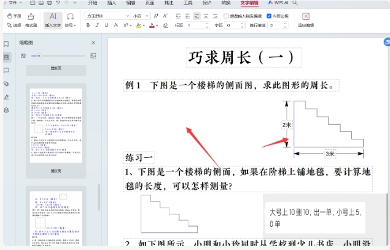This screenshot has height=250, width=390.
Task: Click the undo icon
Action: 58,2
